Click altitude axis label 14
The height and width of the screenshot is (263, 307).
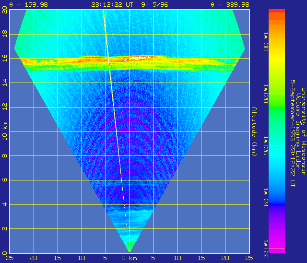pyautogui.click(x=4, y=83)
